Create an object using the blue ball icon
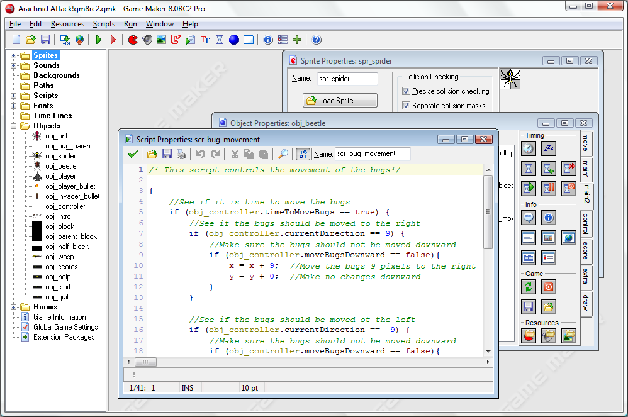The image size is (628, 417). point(234,40)
